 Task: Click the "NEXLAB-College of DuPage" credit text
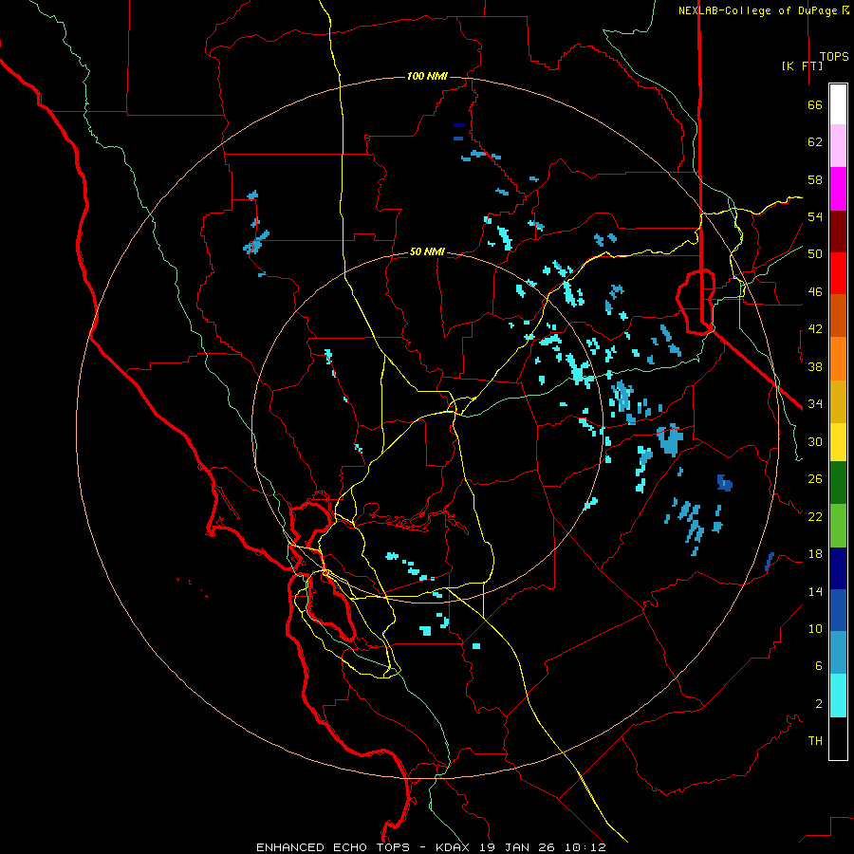point(759,10)
